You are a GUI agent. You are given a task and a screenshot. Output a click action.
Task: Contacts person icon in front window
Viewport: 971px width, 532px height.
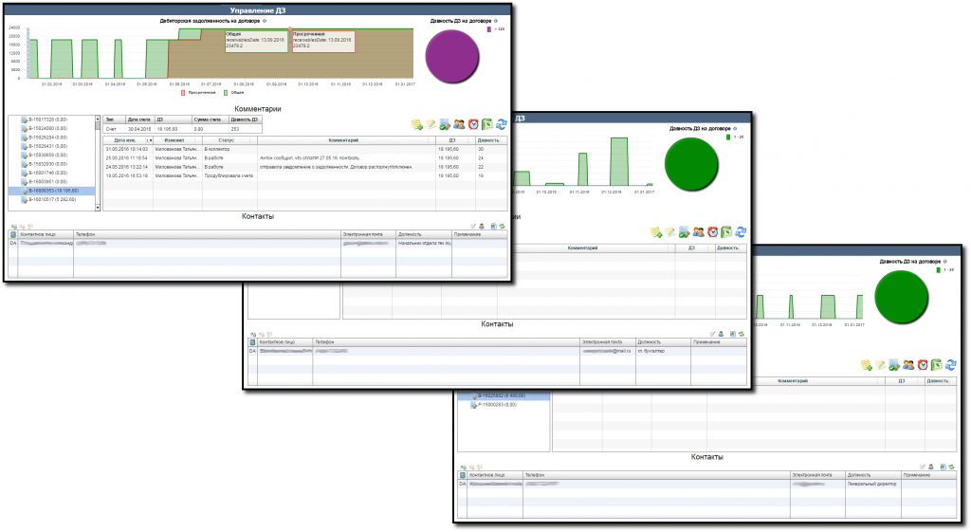482,226
